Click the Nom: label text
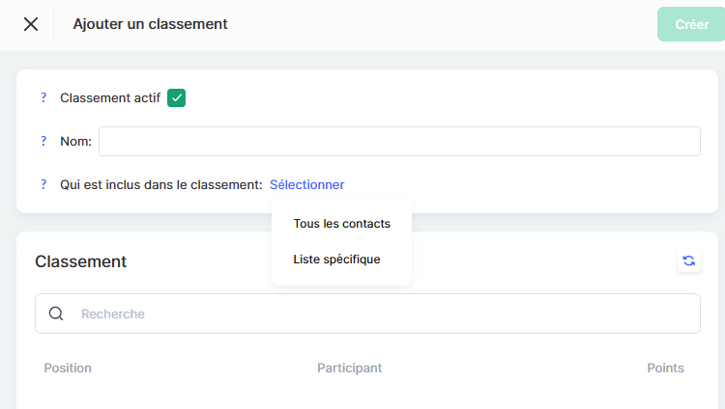This screenshot has height=409, width=725. (x=75, y=141)
